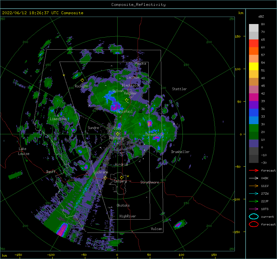Click the Okotoks label
The image size is (277, 259).
pyautogui.click(x=123, y=205)
